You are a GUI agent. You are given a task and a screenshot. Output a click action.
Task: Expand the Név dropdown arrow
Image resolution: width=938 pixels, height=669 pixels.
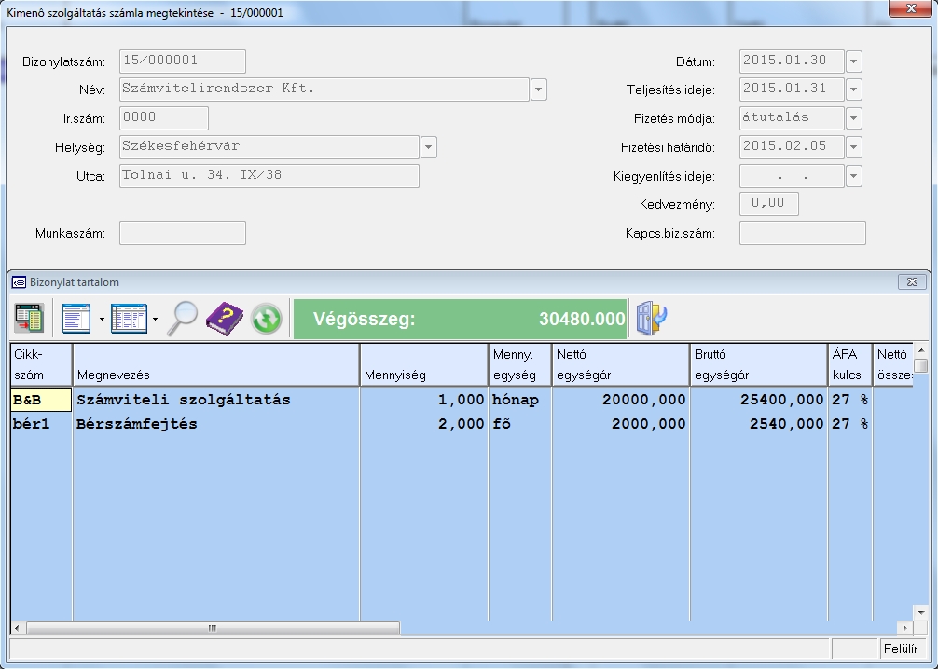point(538,90)
